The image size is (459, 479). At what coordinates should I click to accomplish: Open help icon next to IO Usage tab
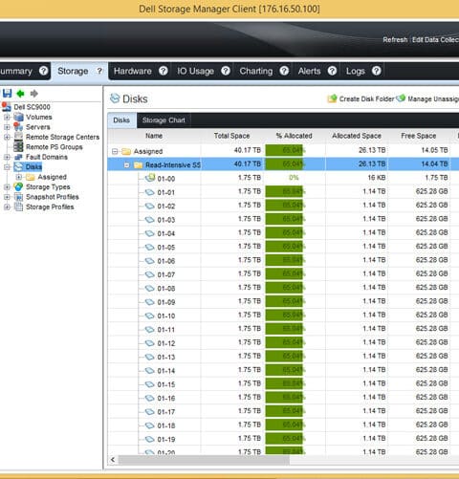[x=226, y=71]
